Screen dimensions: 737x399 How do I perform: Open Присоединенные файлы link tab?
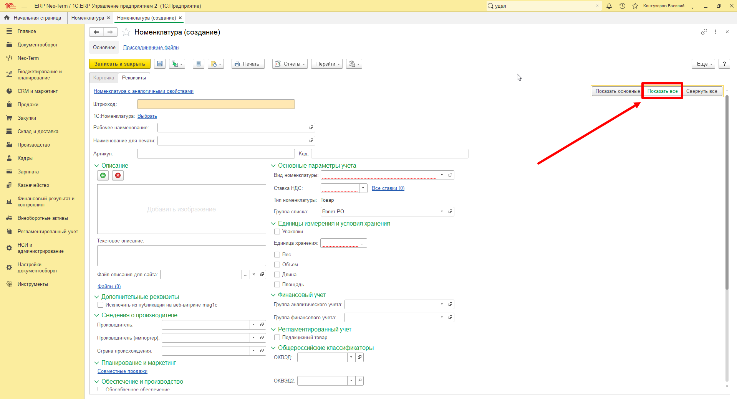pyautogui.click(x=151, y=48)
